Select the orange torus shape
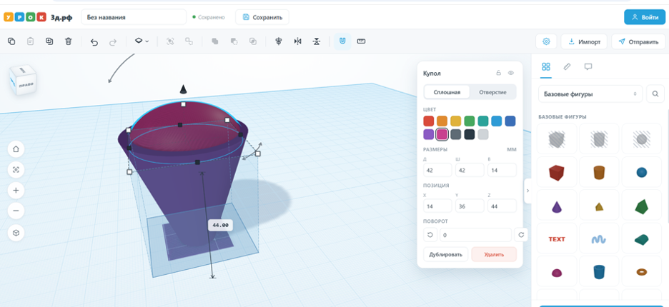This screenshot has height=307, width=669. click(x=642, y=271)
